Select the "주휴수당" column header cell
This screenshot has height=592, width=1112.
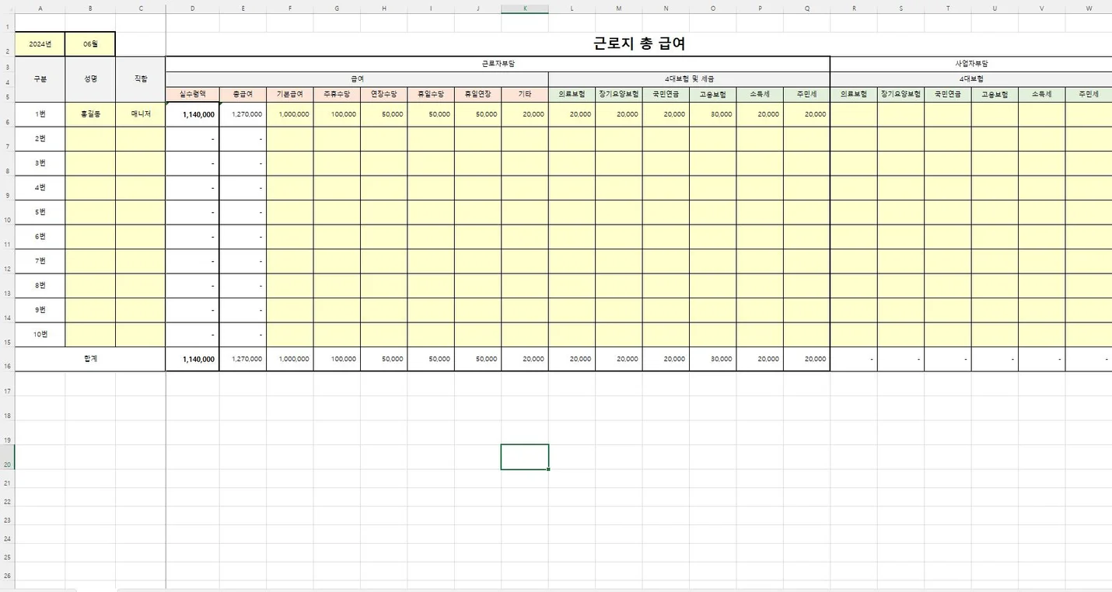click(337, 94)
